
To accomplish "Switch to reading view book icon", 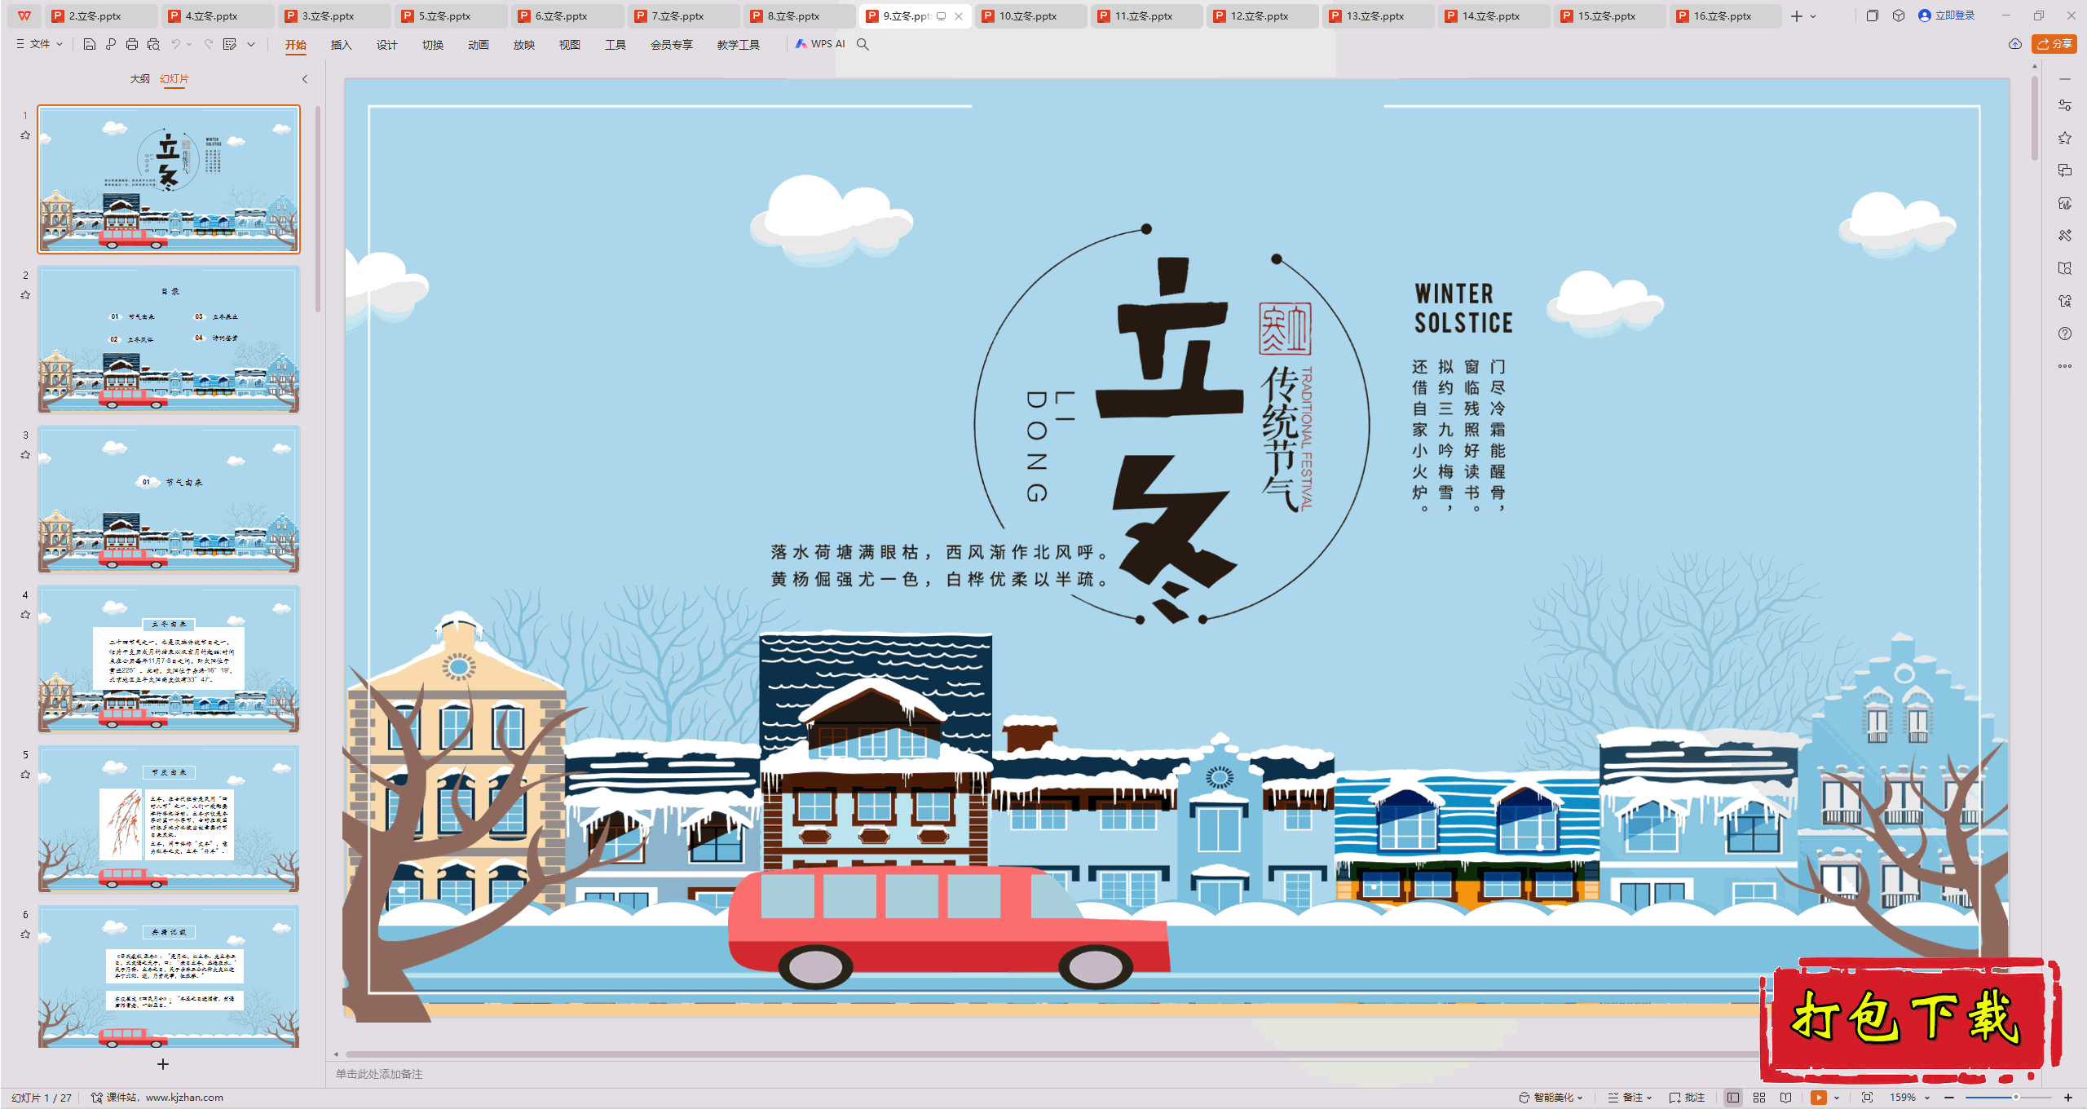I will [1785, 1098].
